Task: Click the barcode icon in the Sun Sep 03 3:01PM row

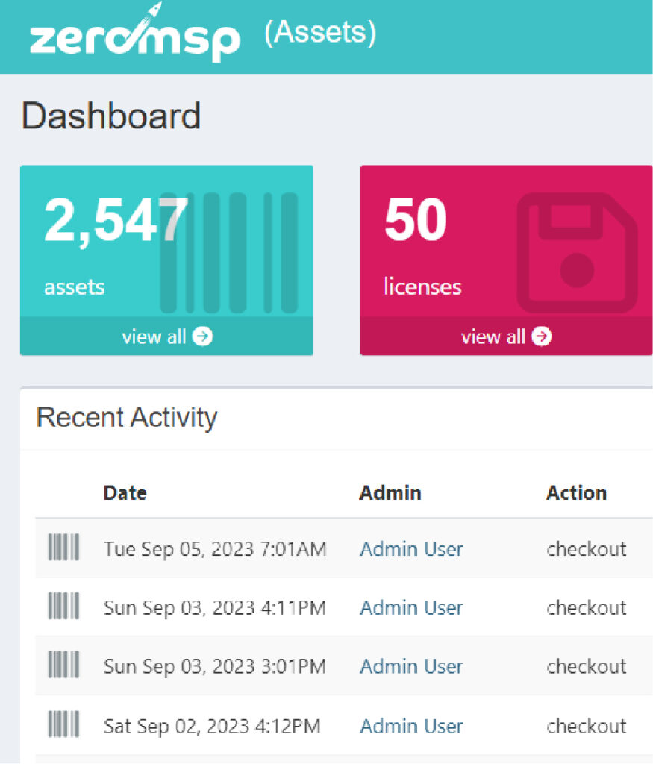Action: [63, 665]
